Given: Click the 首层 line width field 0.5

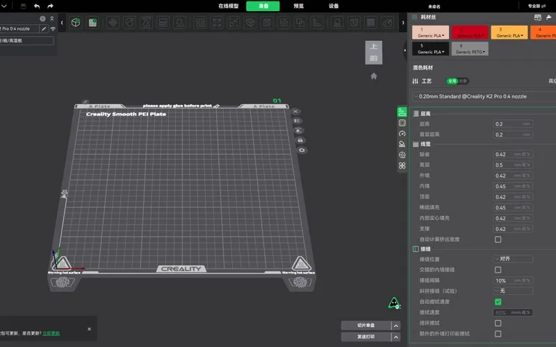Looking at the screenshot, I should tap(513, 165).
